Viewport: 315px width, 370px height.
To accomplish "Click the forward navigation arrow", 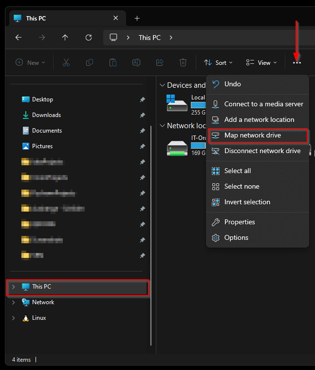I will point(42,38).
